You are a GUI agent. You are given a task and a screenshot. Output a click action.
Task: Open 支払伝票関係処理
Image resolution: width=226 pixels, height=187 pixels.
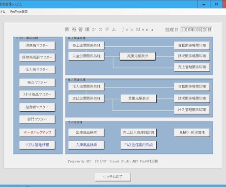(x=86, y=98)
